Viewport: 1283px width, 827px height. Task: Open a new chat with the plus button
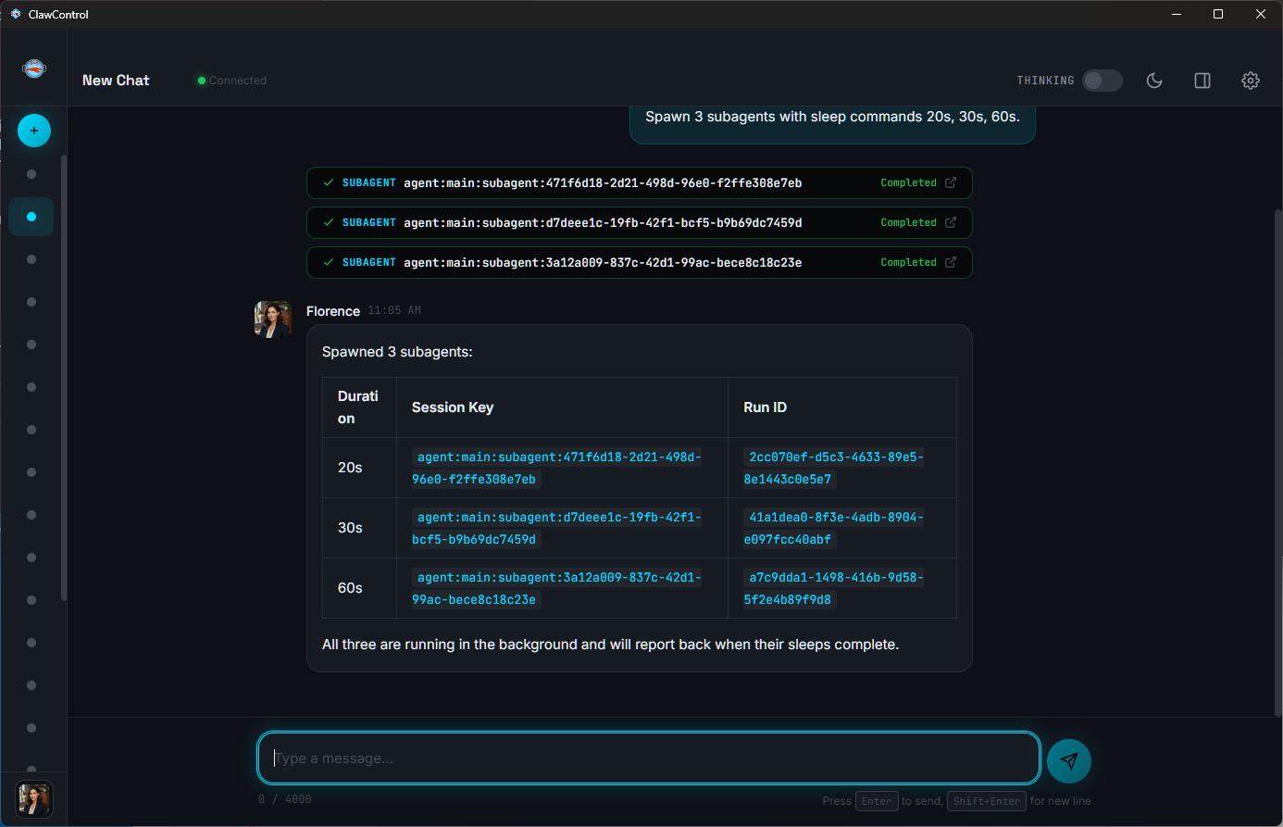click(x=34, y=131)
